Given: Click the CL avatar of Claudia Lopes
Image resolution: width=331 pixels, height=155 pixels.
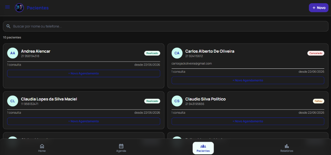Looking at the screenshot, I should pyautogui.click(x=13, y=101).
